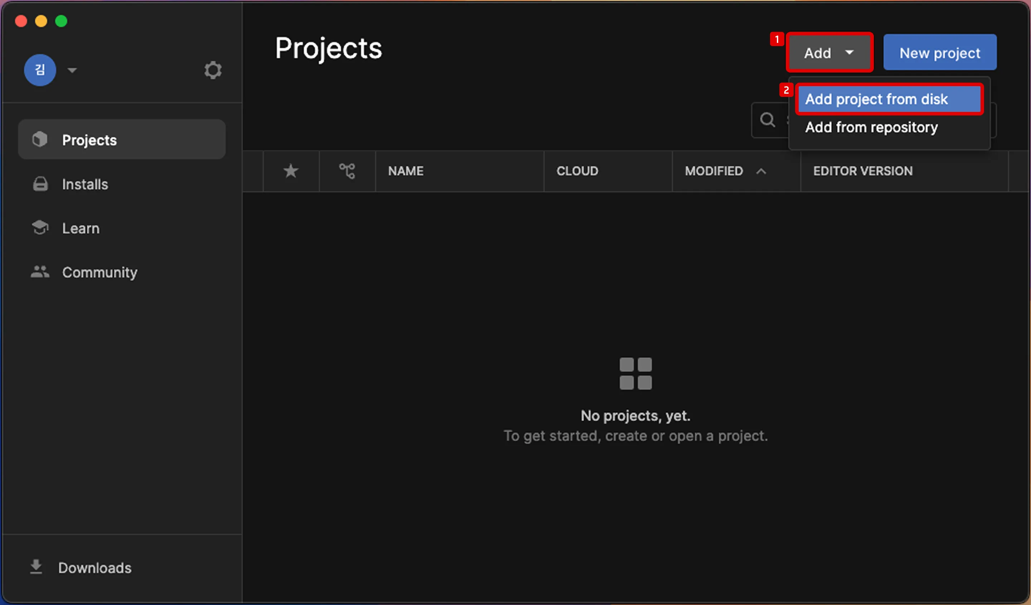Click the search magnifier icon
1031x605 pixels.
(767, 120)
